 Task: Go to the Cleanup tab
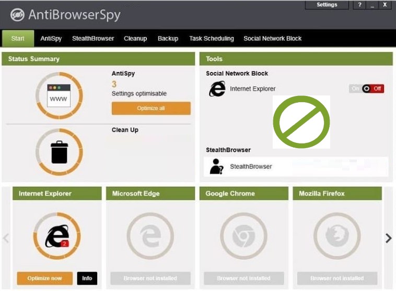point(135,39)
